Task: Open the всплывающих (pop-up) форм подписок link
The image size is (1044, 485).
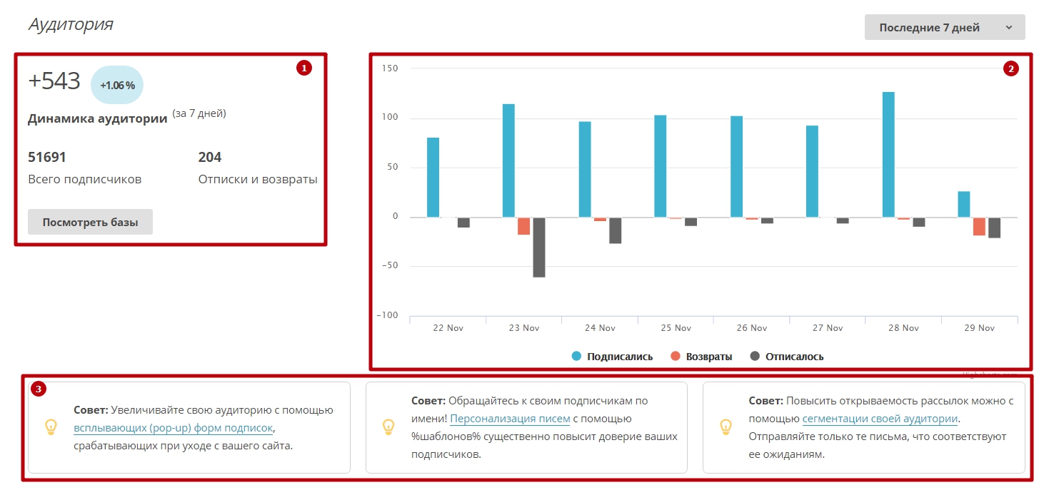Action: [174, 428]
